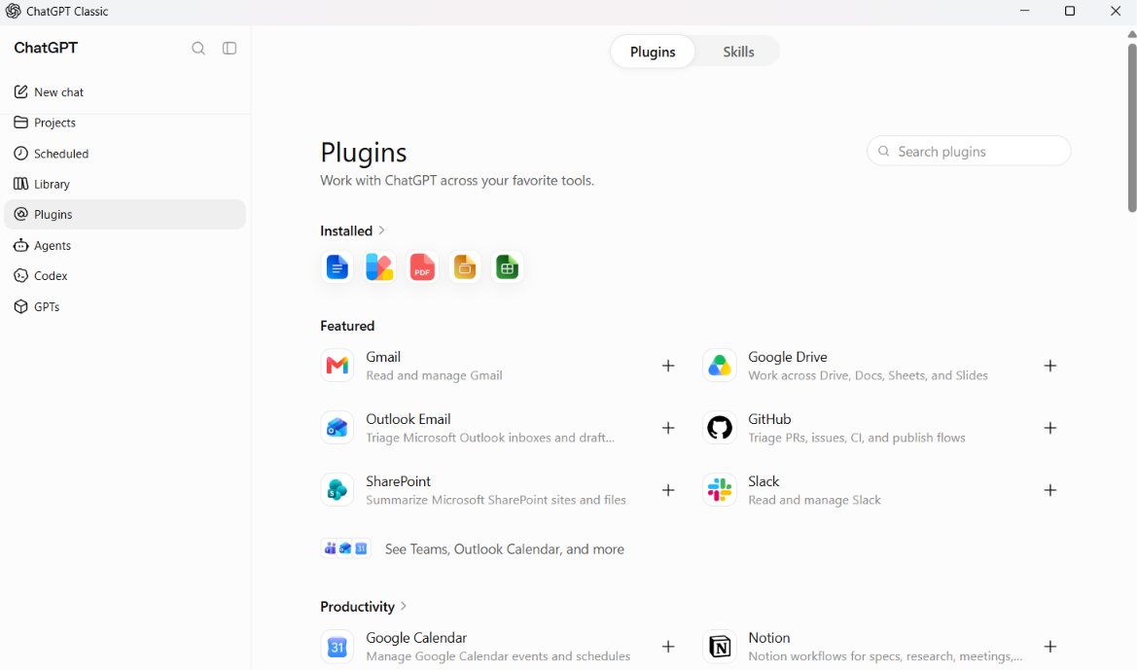Focus the Search plugins field
Screen dimensions: 1137x670
click(x=969, y=151)
